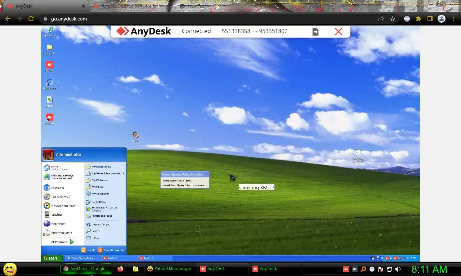The image size is (461, 276).
Task: Click the orange magnifier tray icon
Action: pyautogui.click(x=363, y=269)
